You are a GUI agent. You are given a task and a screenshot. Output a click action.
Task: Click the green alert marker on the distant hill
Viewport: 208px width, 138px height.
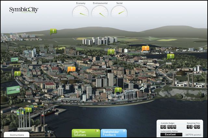(x=53, y=31)
